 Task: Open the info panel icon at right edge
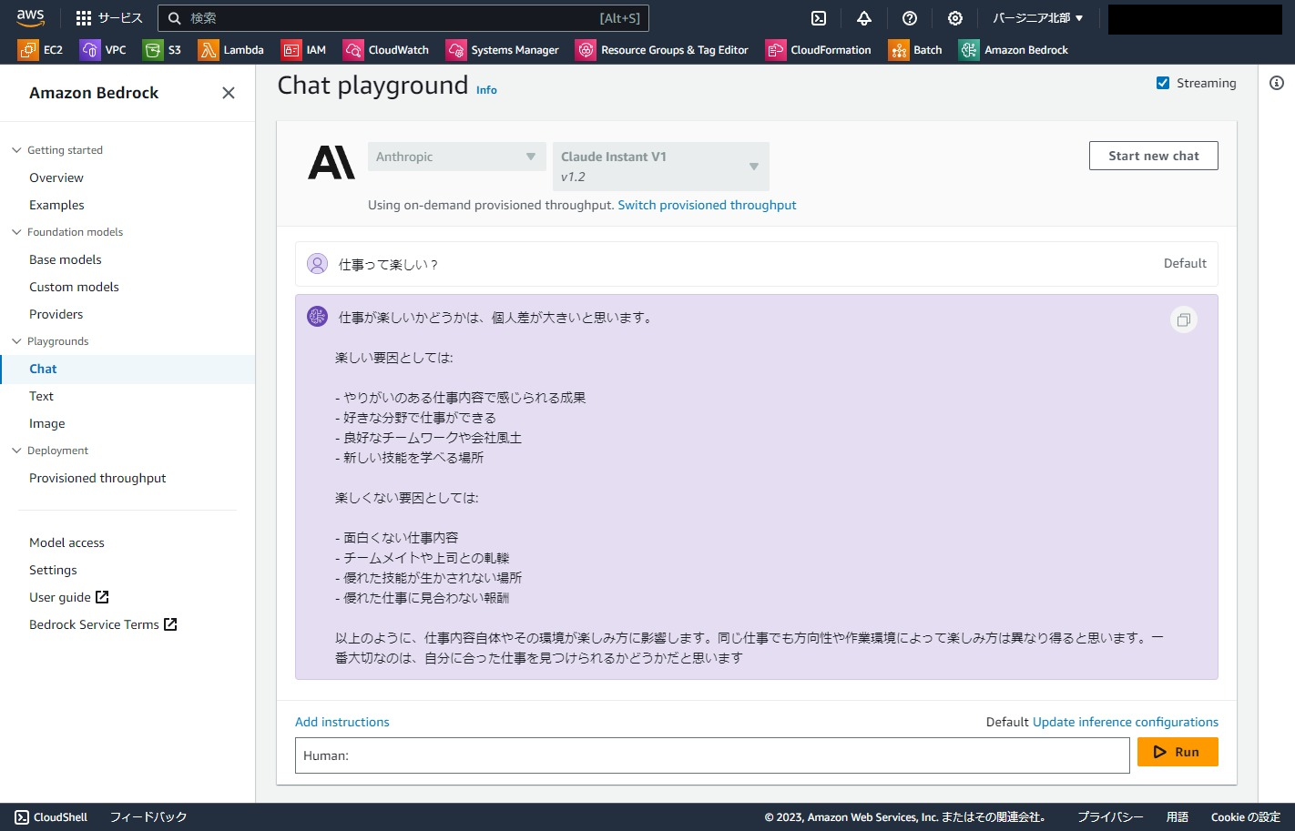pos(1277,83)
